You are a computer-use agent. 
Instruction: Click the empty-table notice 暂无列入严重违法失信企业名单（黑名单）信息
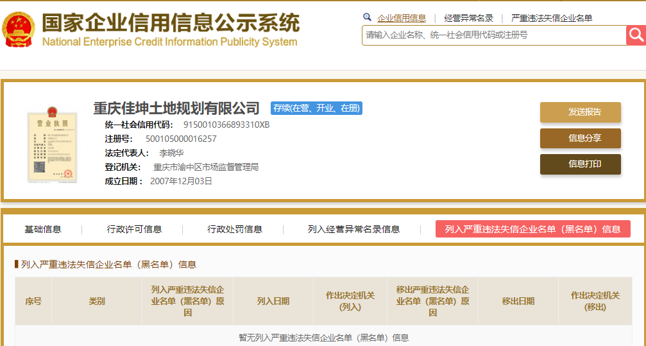click(324, 338)
